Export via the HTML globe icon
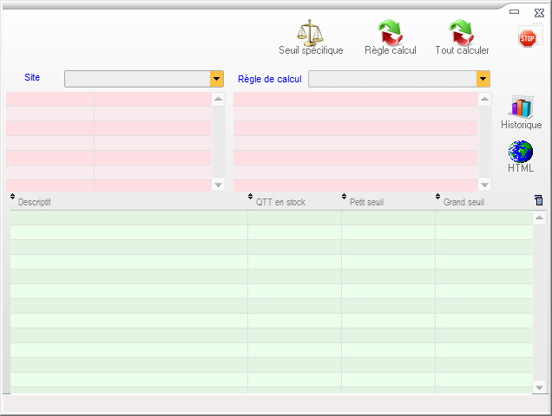The width and height of the screenshot is (552, 416). 521,152
